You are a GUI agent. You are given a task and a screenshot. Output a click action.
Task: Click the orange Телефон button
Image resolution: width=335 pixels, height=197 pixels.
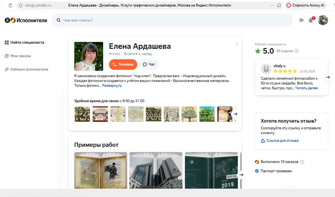[123, 64]
